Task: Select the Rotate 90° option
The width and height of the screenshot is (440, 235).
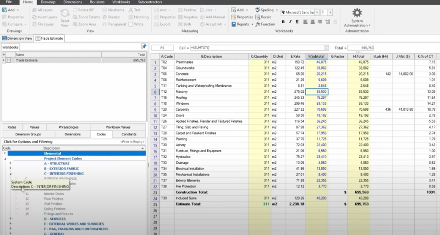Action: pyautogui.click(x=83, y=10)
